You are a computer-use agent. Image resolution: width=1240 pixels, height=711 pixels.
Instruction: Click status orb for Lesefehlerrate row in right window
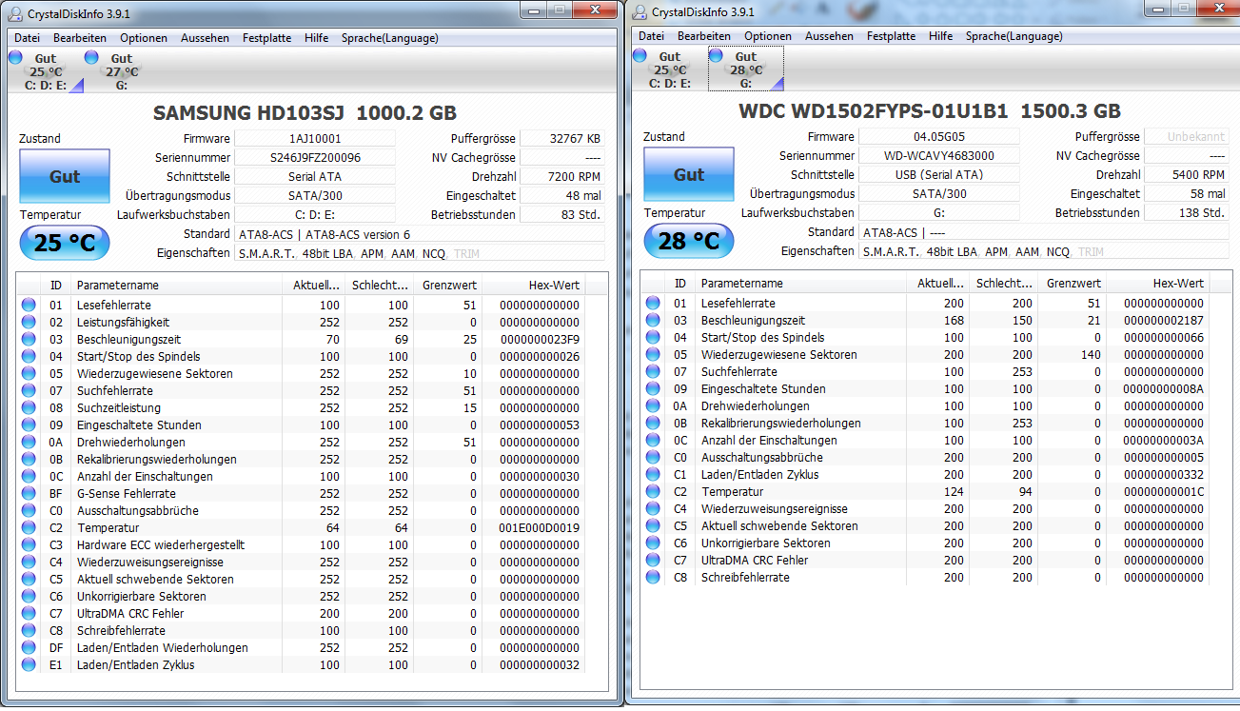pyautogui.click(x=653, y=303)
